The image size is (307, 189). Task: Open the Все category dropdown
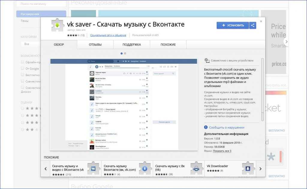(31, 44)
